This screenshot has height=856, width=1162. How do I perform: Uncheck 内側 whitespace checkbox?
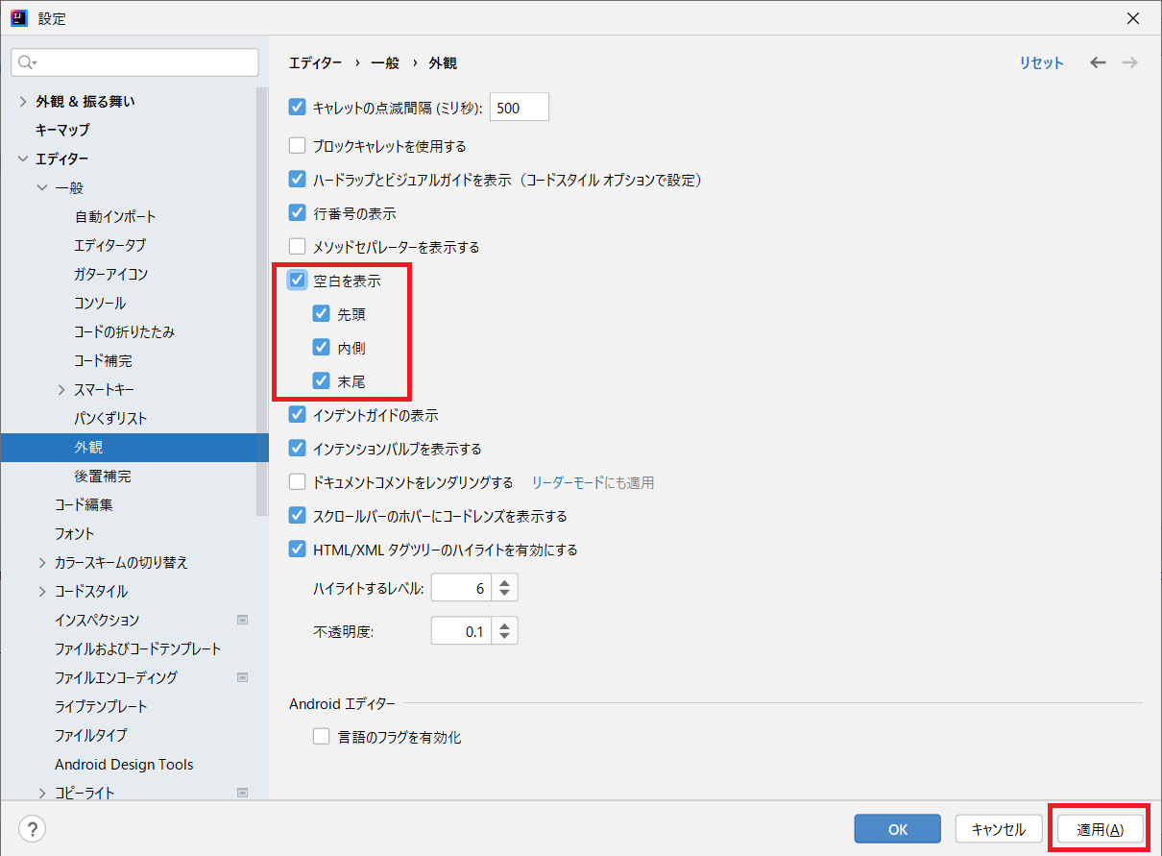(322, 348)
